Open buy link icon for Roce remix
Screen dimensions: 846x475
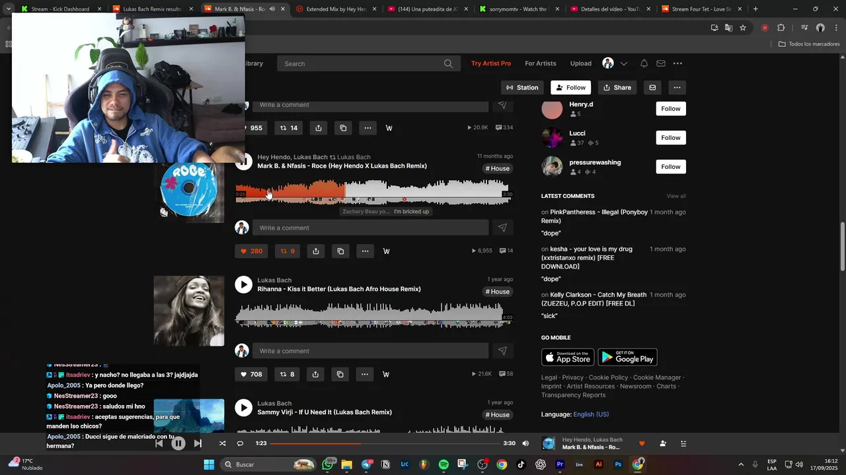(x=387, y=251)
